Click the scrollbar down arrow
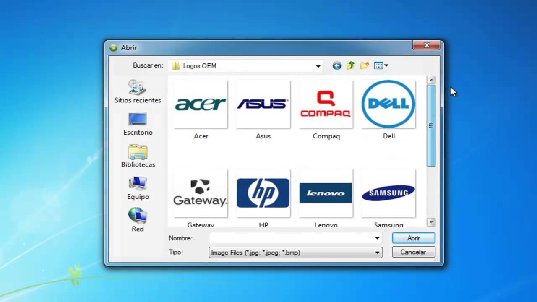Viewport: 537px width, 302px height. point(431,222)
